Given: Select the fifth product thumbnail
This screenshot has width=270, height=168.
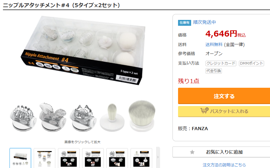Looking at the screenshot, I should coord(117,158).
